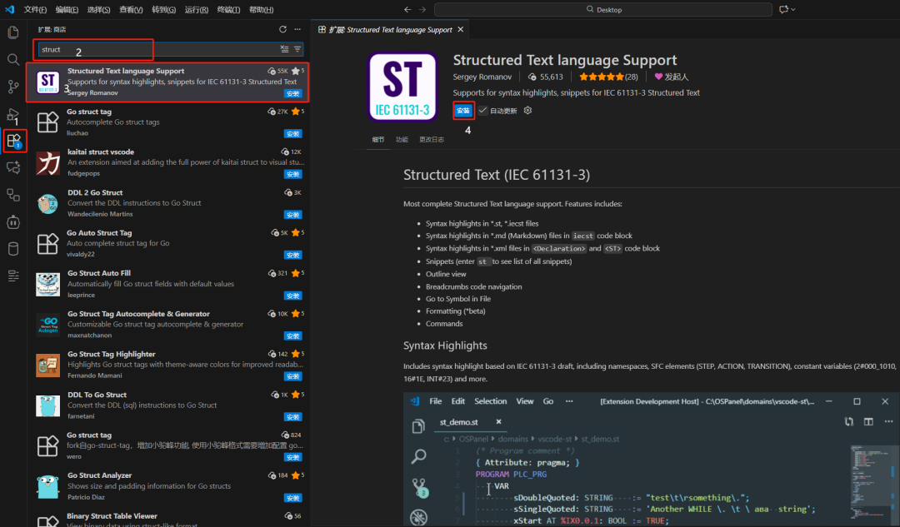
Task: Click the large ST IEC 61131-3 logo
Action: tap(402, 87)
